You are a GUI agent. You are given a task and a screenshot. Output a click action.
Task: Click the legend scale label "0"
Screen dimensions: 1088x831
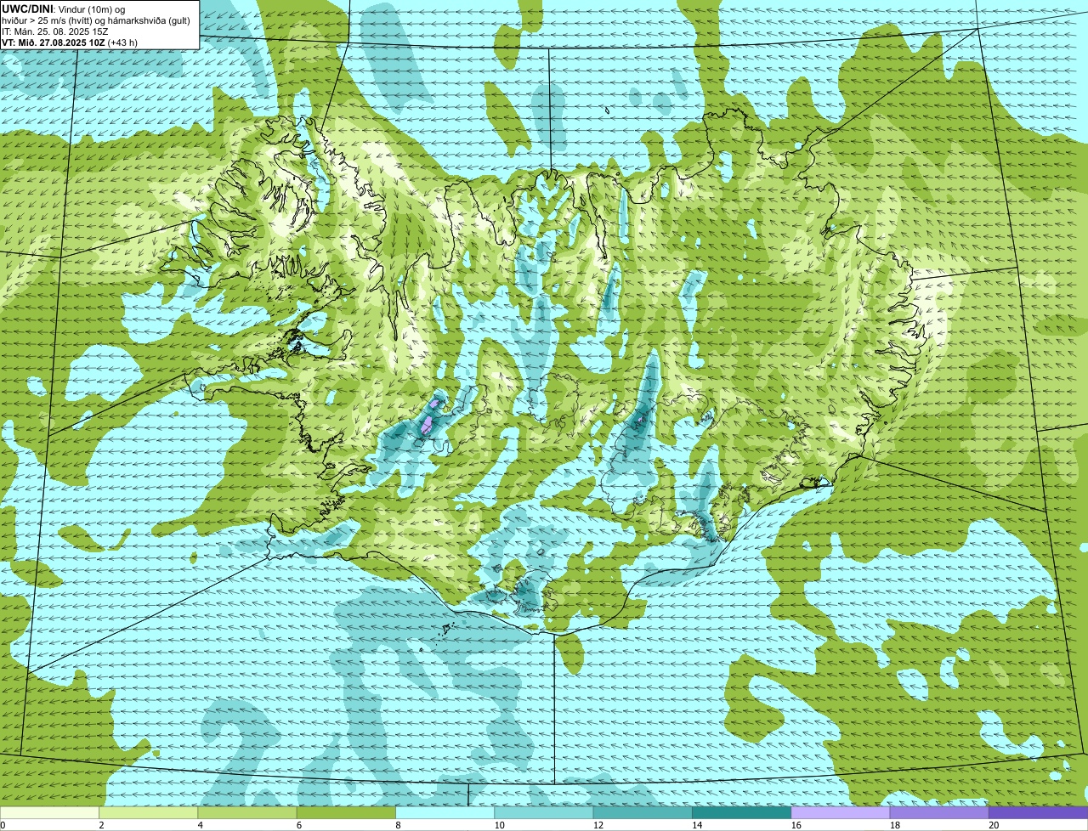click(x=3, y=825)
